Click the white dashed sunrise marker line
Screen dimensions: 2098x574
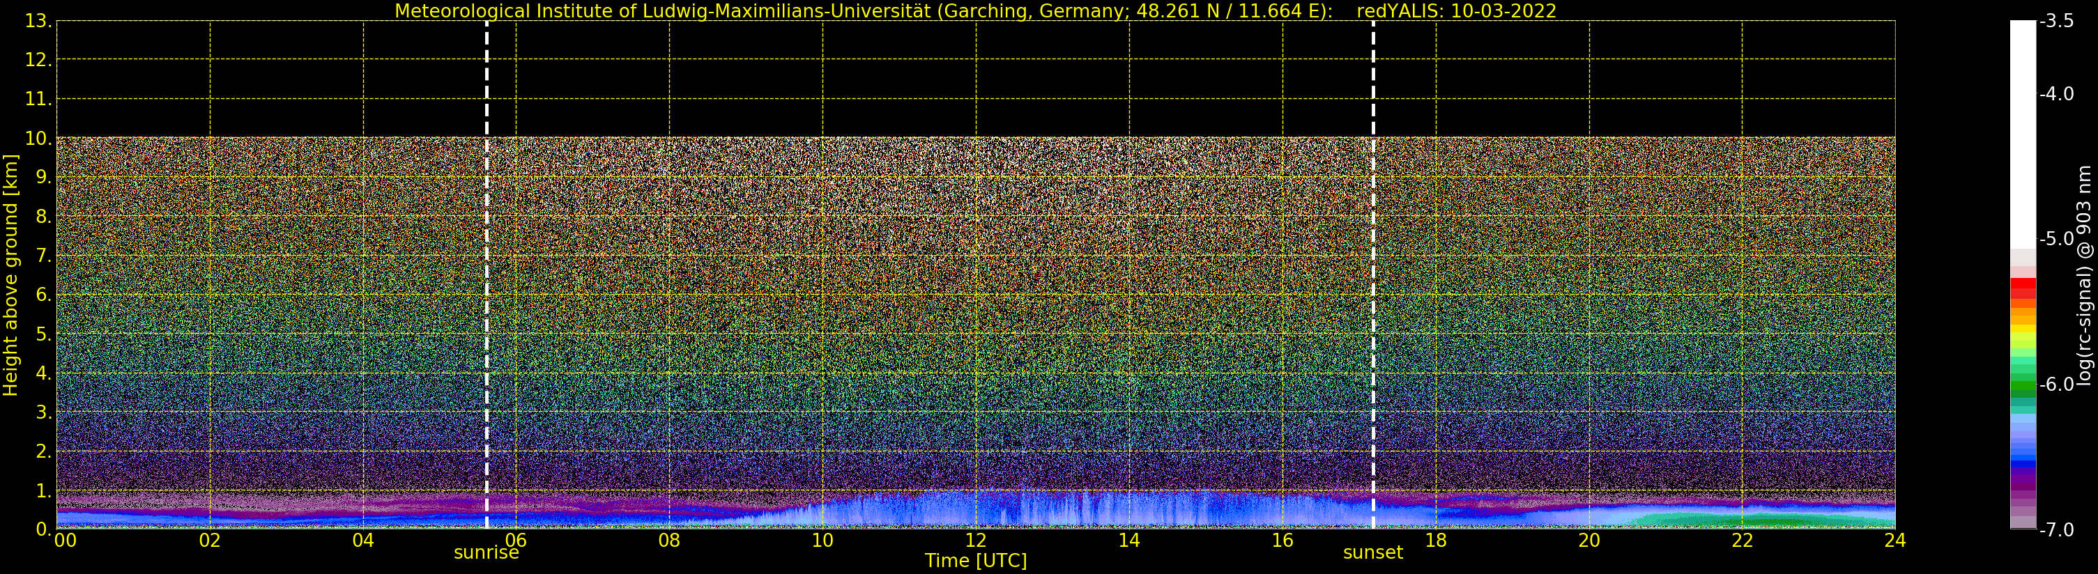point(487,275)
